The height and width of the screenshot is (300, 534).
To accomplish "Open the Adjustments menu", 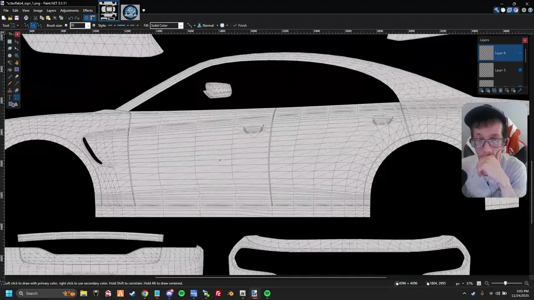I will [x=69, y=10].
